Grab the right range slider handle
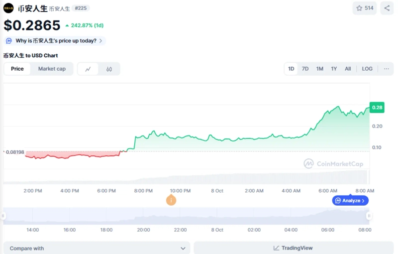Image resolution: width=398 pixels, height=254 pixels. click(x=369, y=216)
